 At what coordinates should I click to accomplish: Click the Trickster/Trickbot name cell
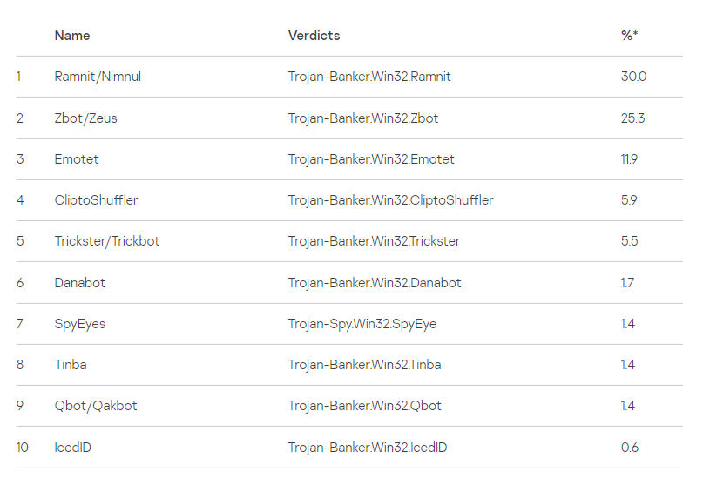107,241
